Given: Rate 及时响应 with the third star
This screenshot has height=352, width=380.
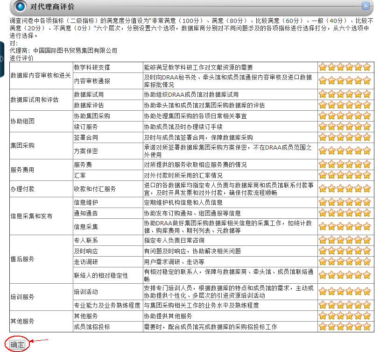Looking at the screenshot, I should [340, 251].
